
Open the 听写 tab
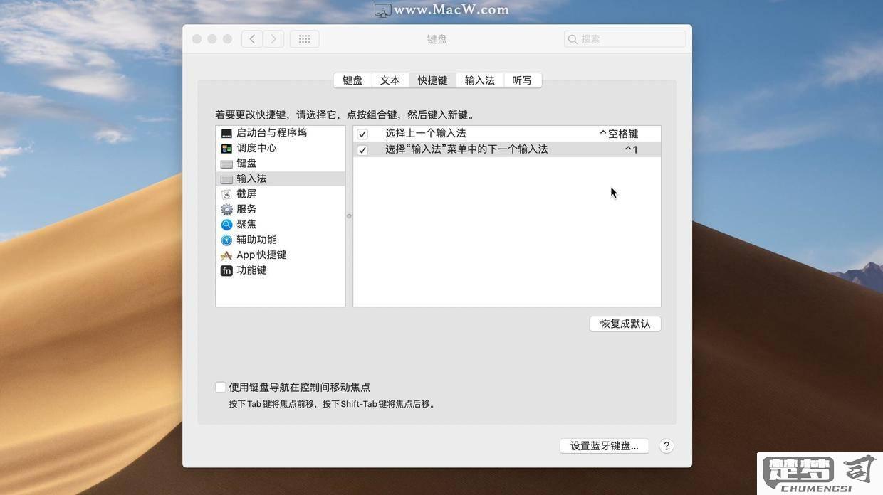522,80
